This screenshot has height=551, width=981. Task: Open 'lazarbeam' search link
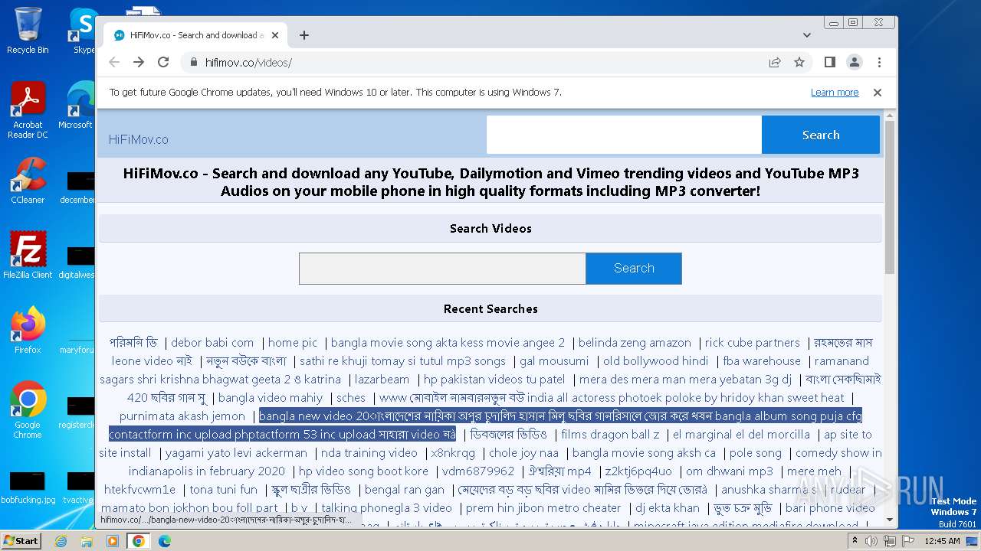pyautogui.click(x=382, y=380)
